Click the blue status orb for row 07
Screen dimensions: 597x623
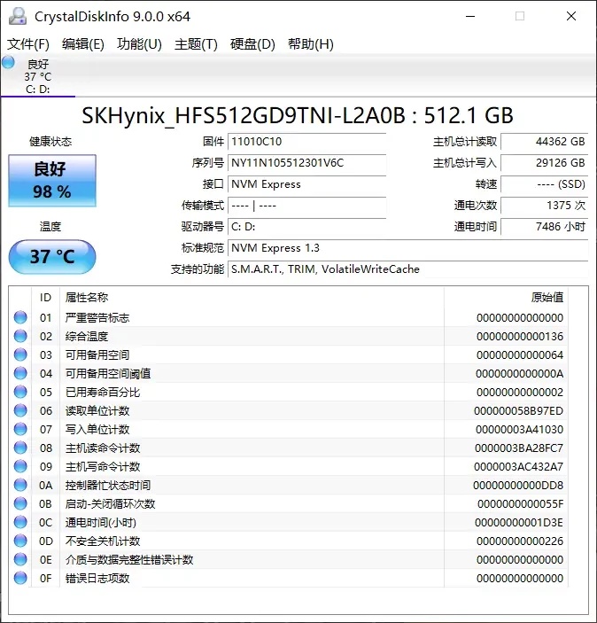20,429
